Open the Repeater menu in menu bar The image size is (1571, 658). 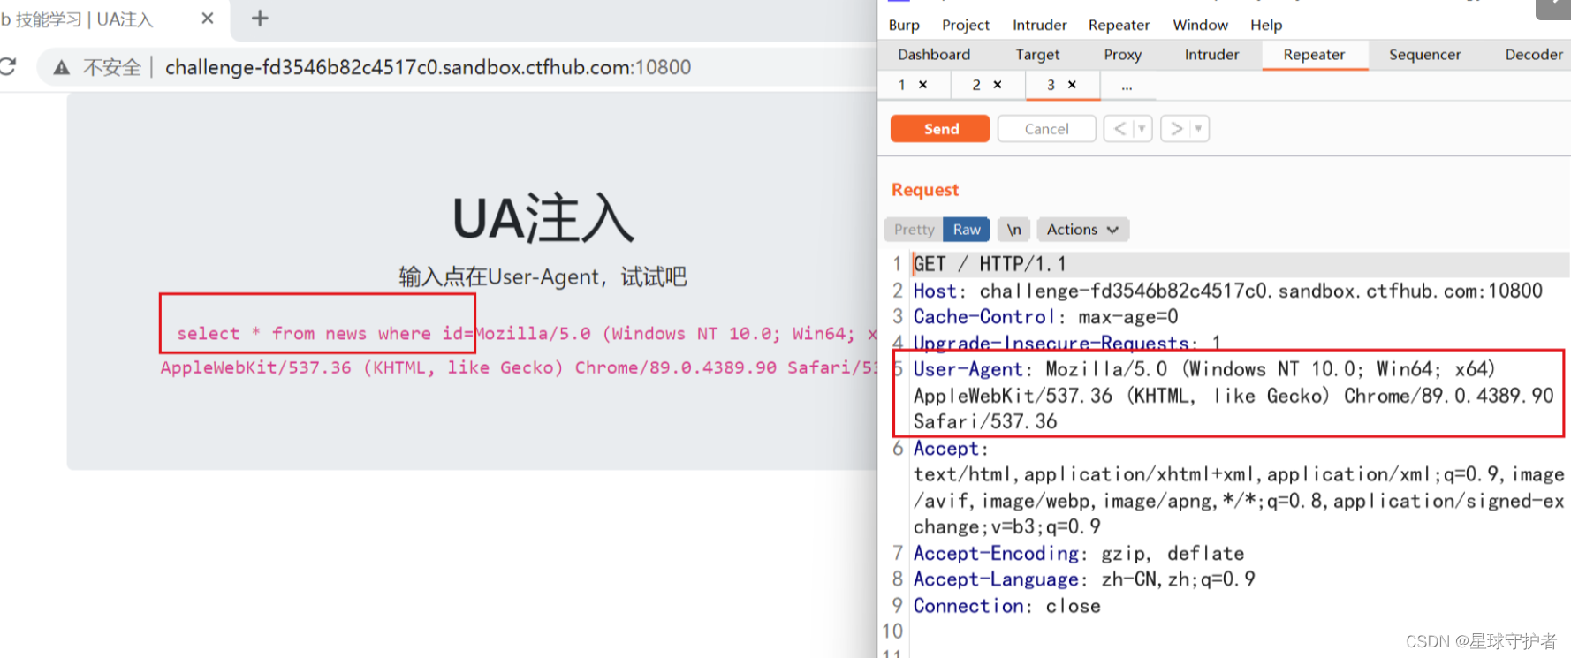pyautogui.click(x=1119, y=25)
